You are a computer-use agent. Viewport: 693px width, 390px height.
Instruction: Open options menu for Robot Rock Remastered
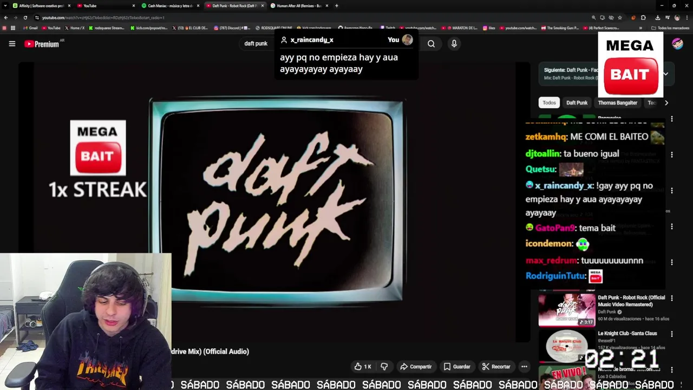coord(672,298)
